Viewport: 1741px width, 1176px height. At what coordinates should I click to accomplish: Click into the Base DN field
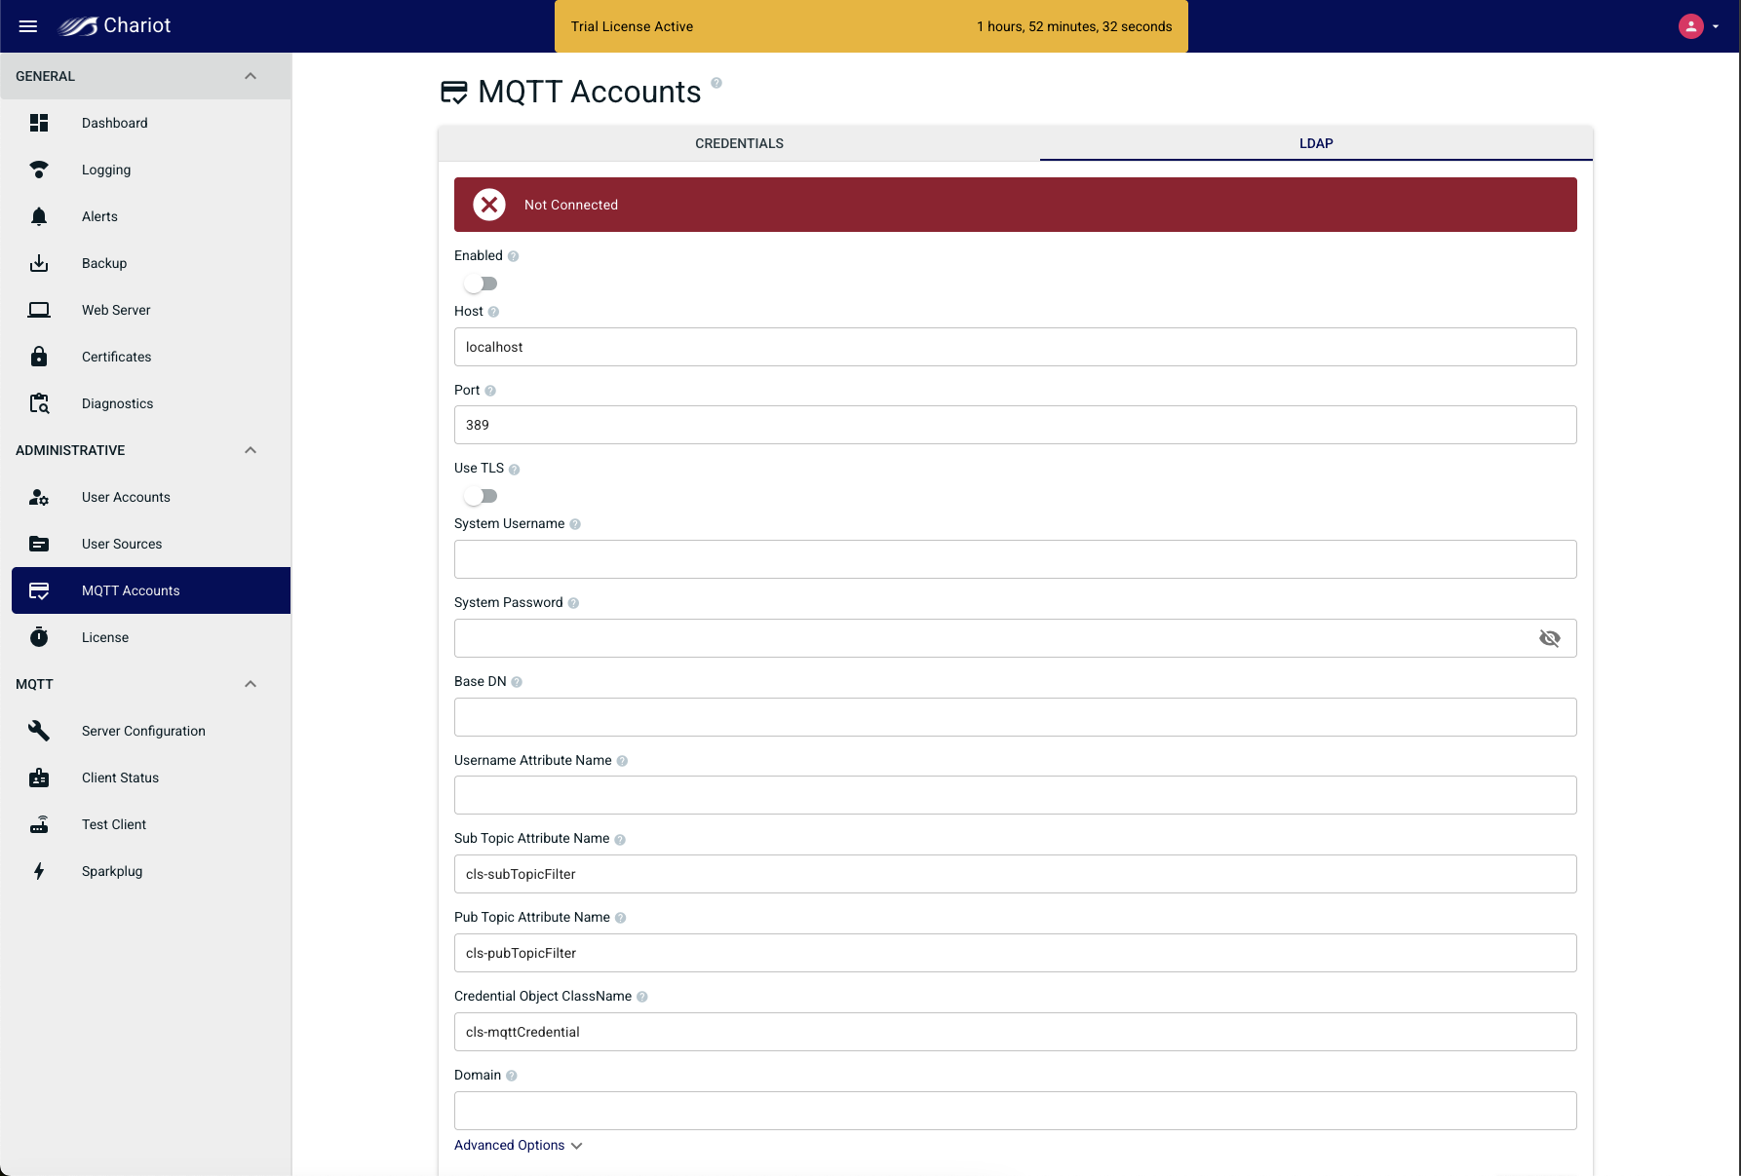pyautogui.click(x=1015, y=717)
